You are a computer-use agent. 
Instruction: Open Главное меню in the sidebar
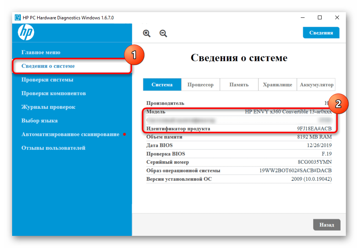(41, 52)
